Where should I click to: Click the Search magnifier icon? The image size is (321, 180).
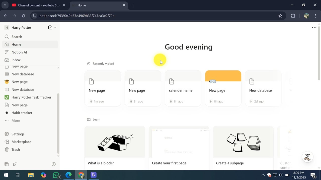coord(7,37)
